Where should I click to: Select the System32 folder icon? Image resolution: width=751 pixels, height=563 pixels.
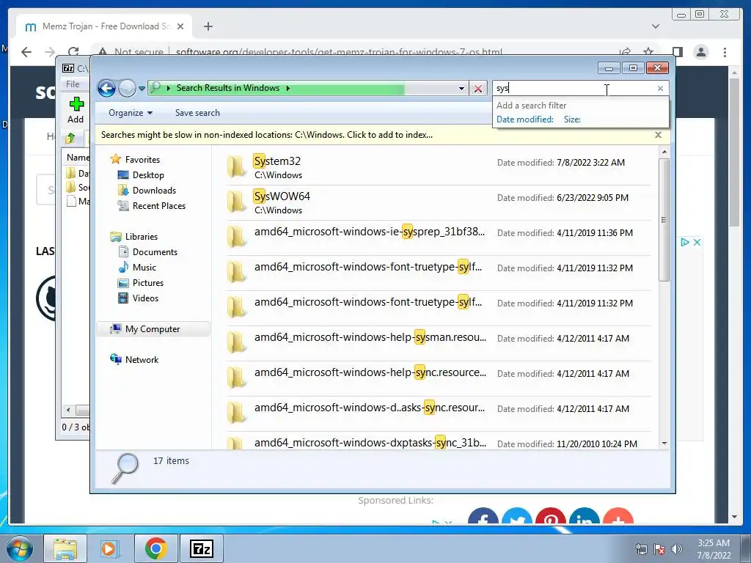click(x=237, y=167)
